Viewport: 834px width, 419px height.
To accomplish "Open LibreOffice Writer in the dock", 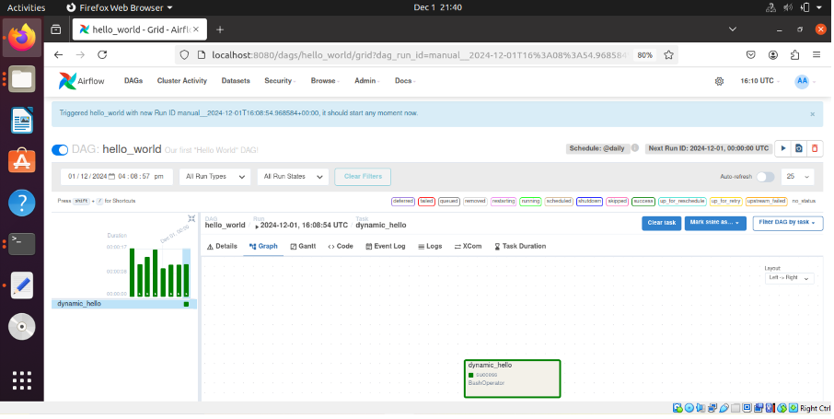I will point(22,121).
